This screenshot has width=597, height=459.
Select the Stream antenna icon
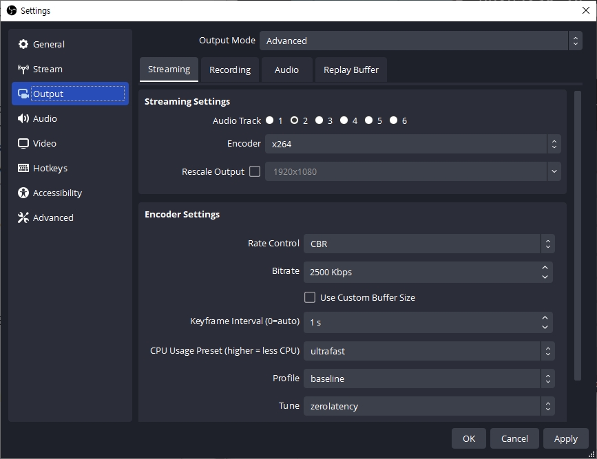[23, 70]
